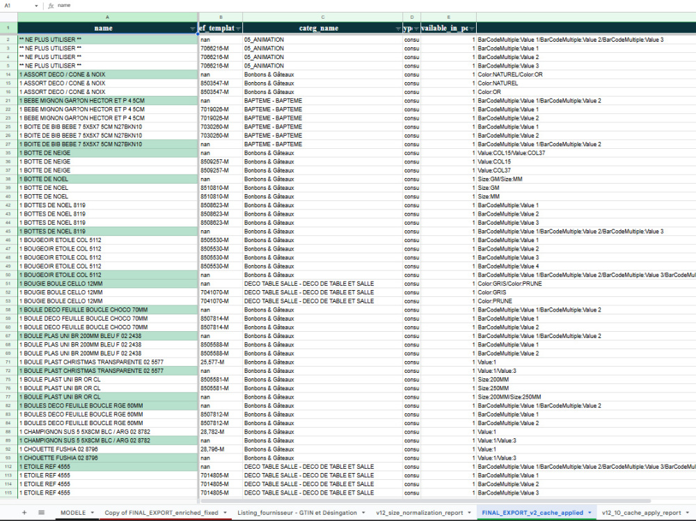Open Listing_fournisseur - GTIN et Désingation tab
The width and height of the screenshot is (696, 521).
[x=297, y=513]
